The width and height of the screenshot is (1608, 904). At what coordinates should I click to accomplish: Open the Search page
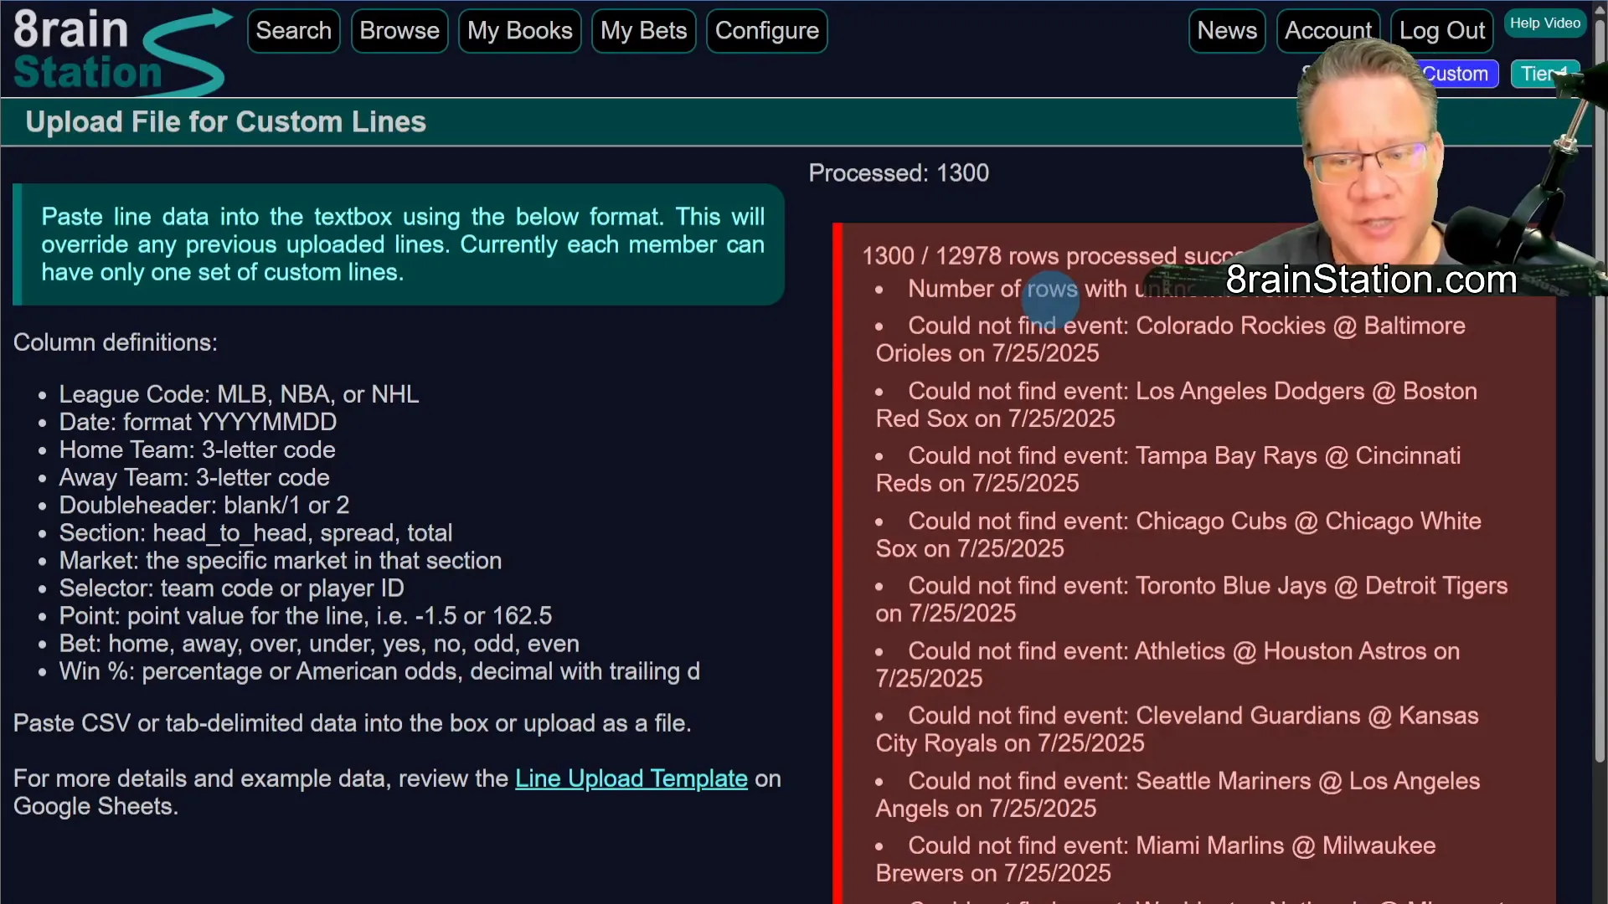[293, 31]
